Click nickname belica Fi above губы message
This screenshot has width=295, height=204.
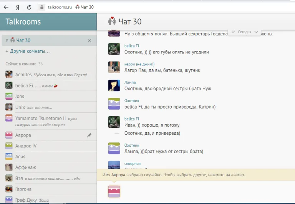[131, 46]
